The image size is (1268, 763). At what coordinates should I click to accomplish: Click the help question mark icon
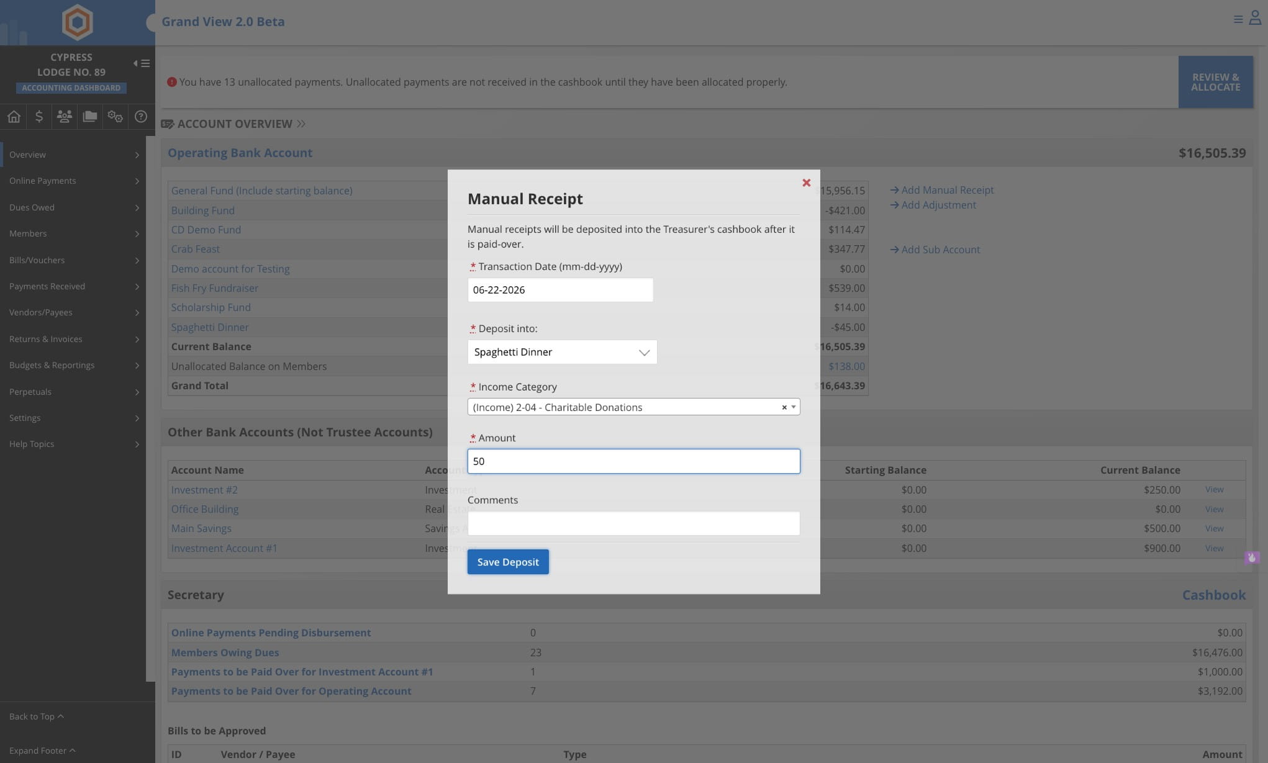coord(141,116)
